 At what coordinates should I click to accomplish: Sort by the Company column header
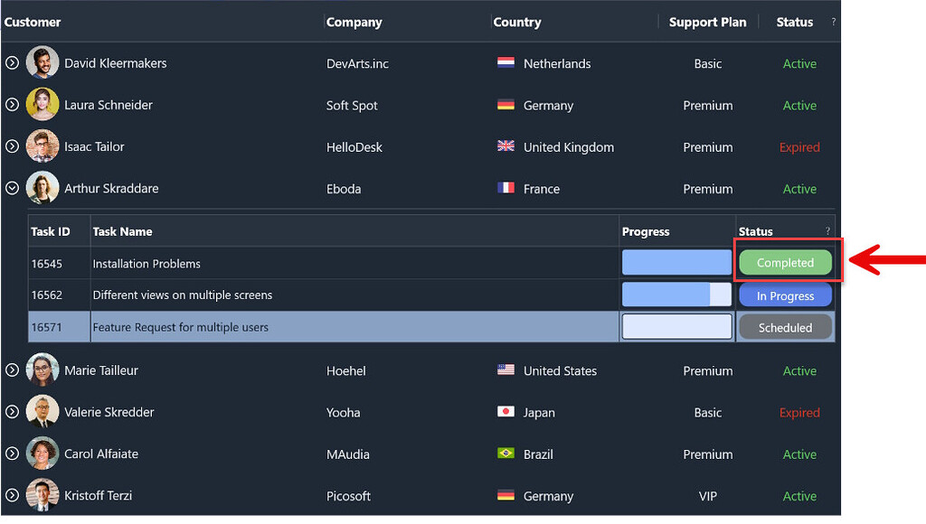[x=354, y=22]
